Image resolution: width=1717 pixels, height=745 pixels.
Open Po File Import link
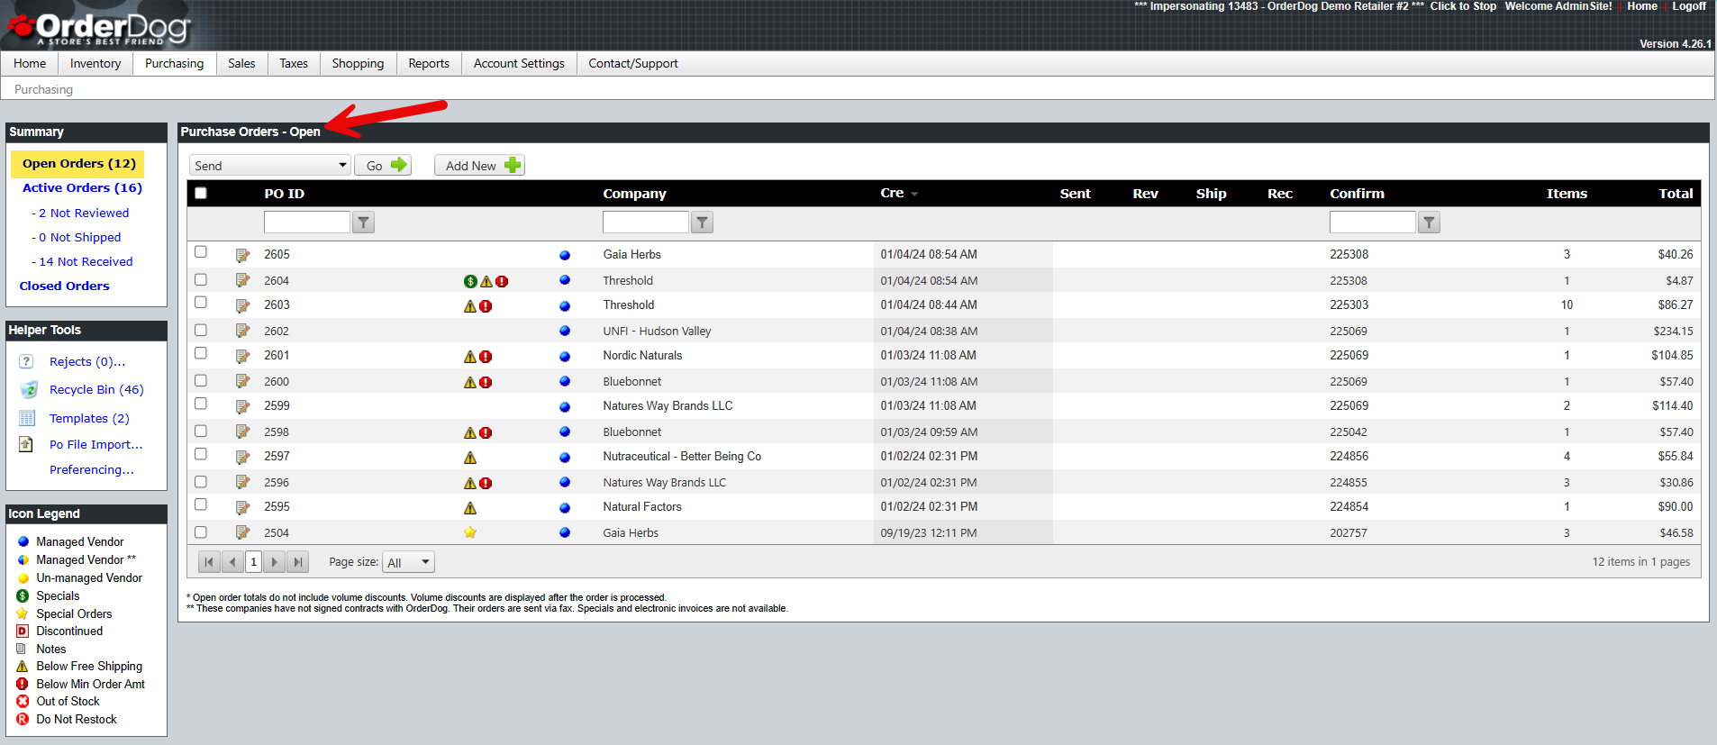coord(96,445)
